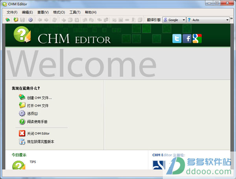This screenshot has height=179, width=236.
Task: Click the cut toolbar icon
Action: 64,20
